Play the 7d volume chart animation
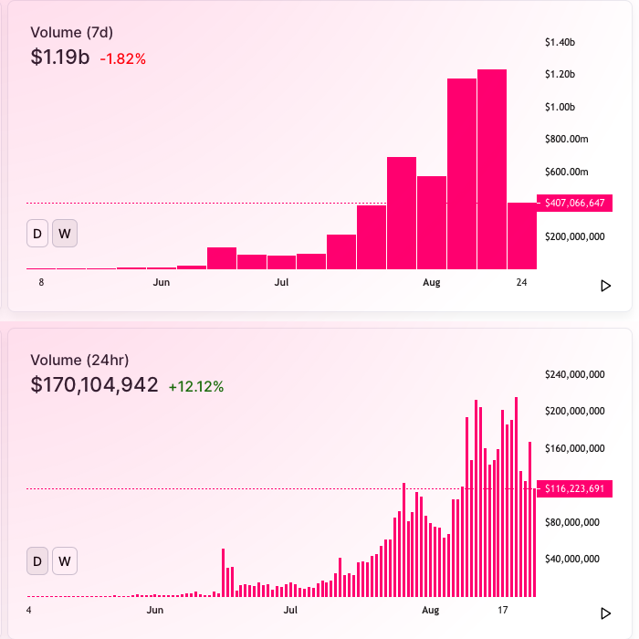The width and height of the screenshot is (639, 639). pyautogui.click(x=605, y=286)
